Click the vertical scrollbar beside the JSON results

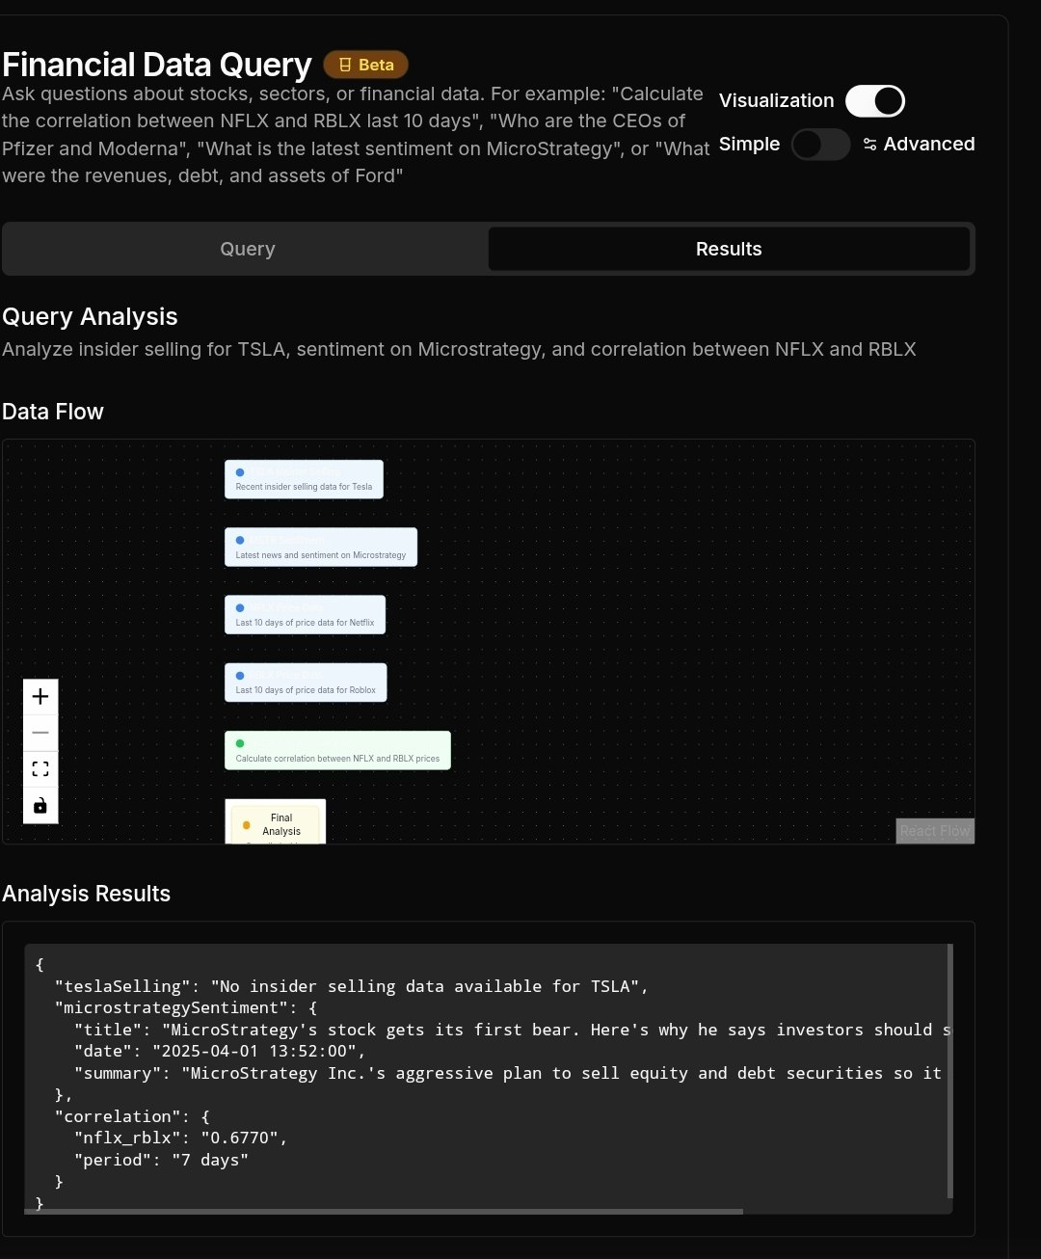pyautogui.click(x=950, y=1070)
